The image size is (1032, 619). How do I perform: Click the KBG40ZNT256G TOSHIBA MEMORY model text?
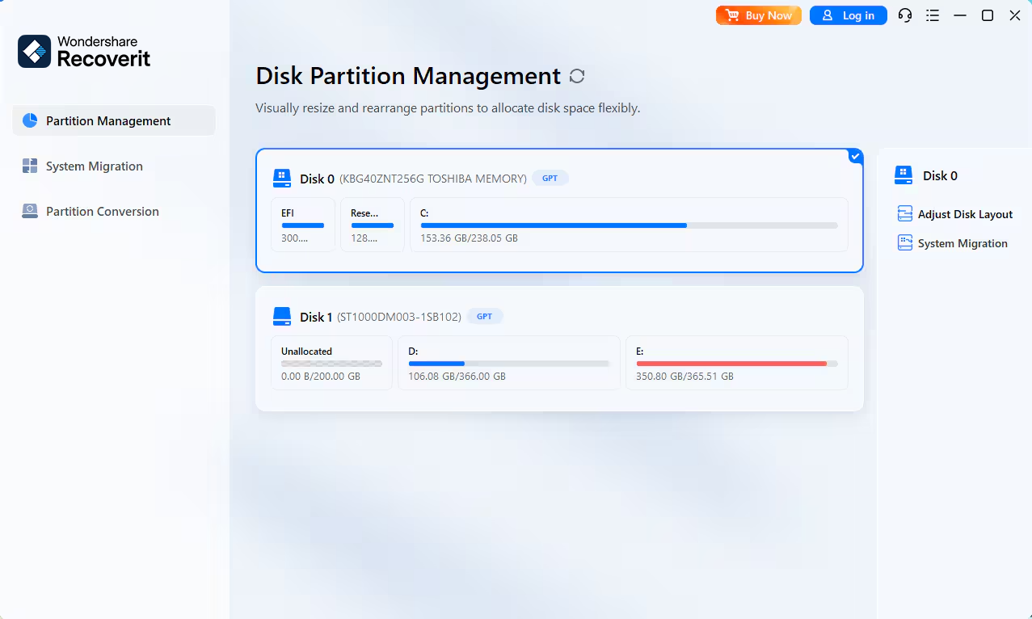click(x=433, y=179)
